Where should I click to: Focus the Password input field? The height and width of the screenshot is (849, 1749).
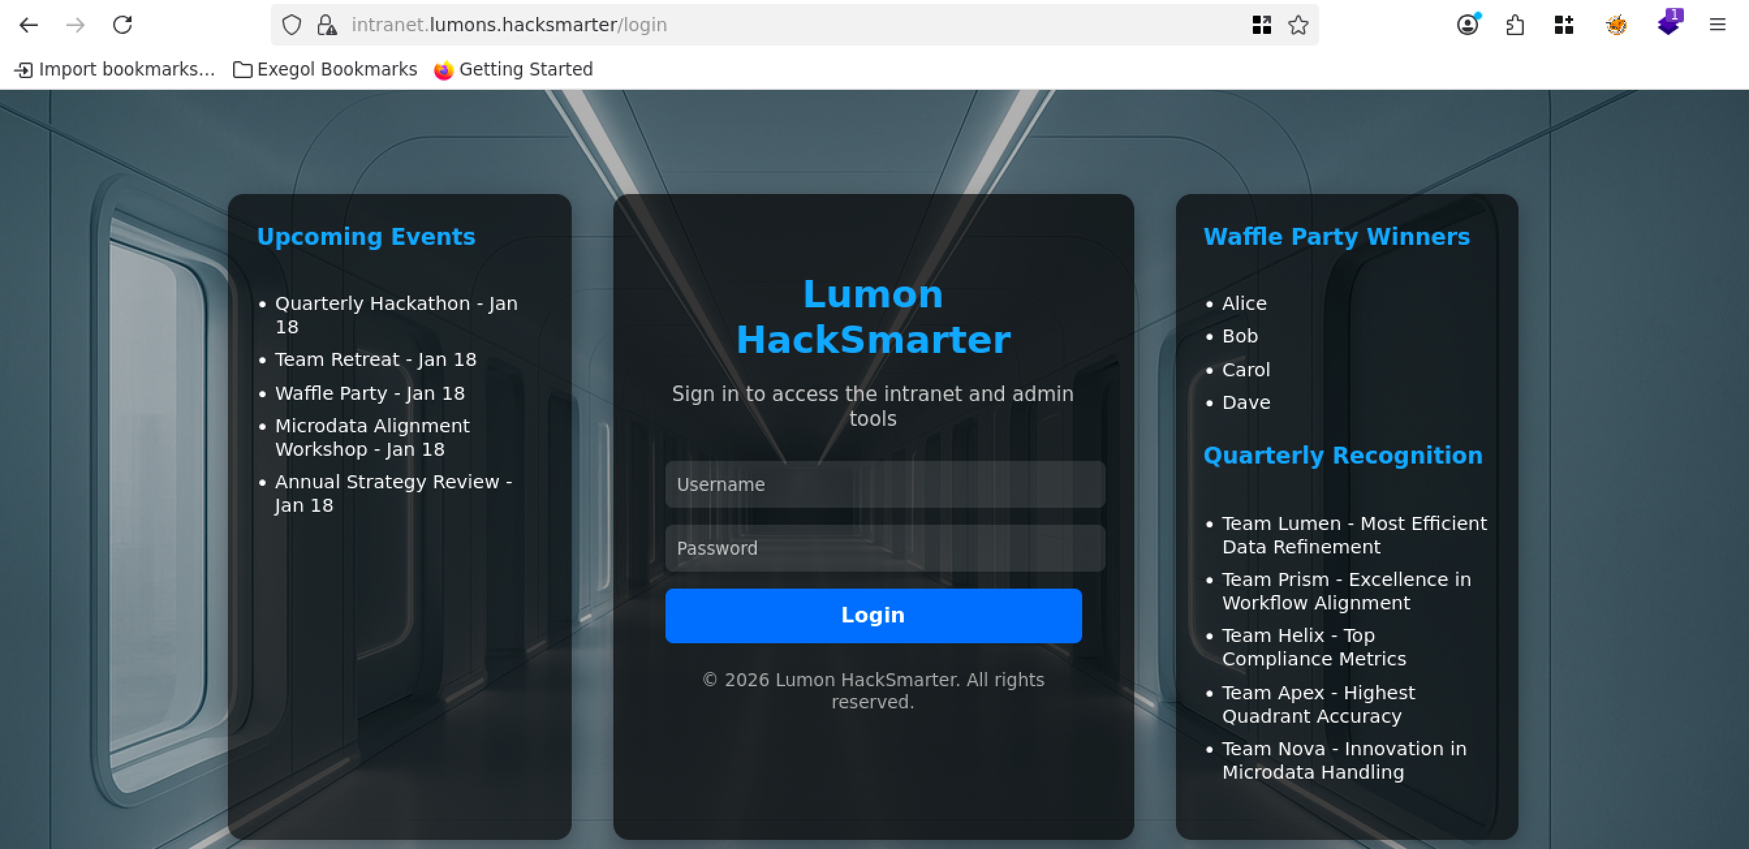[885, 548]
